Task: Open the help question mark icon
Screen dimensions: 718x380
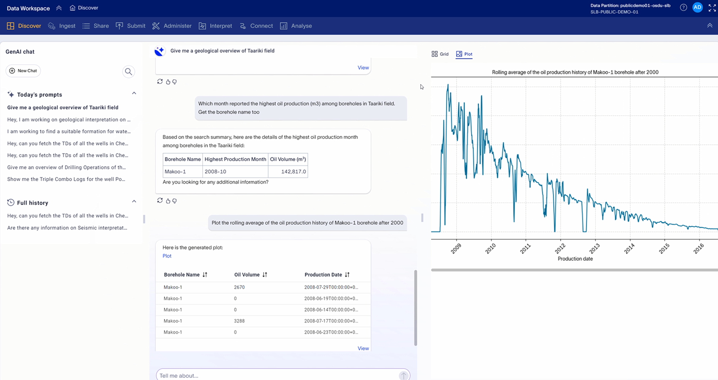Action: click(683, 8)
